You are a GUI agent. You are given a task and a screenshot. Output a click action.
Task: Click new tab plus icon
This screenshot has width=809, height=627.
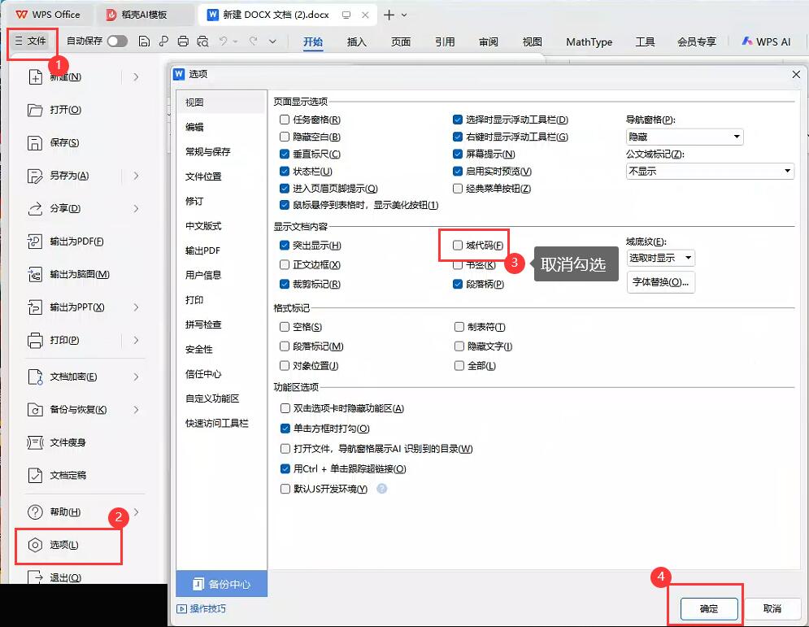(389, 15)
